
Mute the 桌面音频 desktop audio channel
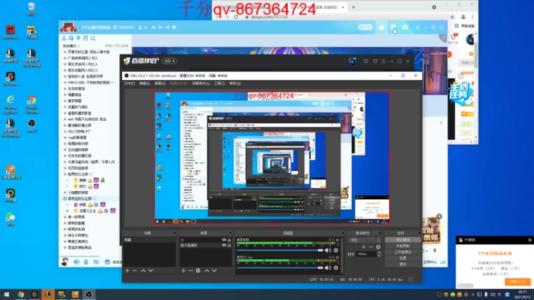point(328,251)
